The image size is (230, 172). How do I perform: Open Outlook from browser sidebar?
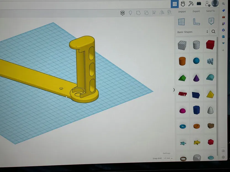tap(223, 36)
